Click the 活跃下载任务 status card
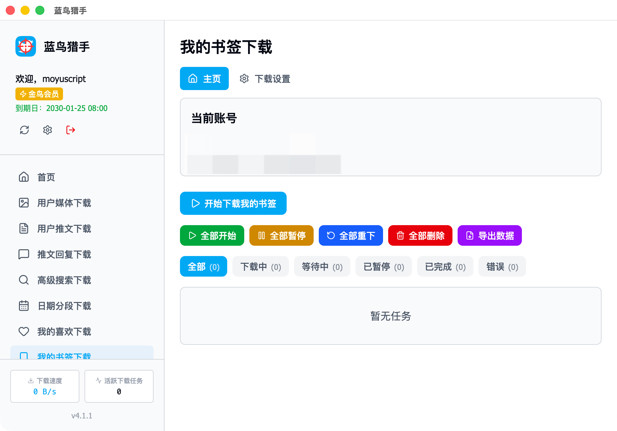The width and height of the screenshot is (617, 431). (119, 386)
